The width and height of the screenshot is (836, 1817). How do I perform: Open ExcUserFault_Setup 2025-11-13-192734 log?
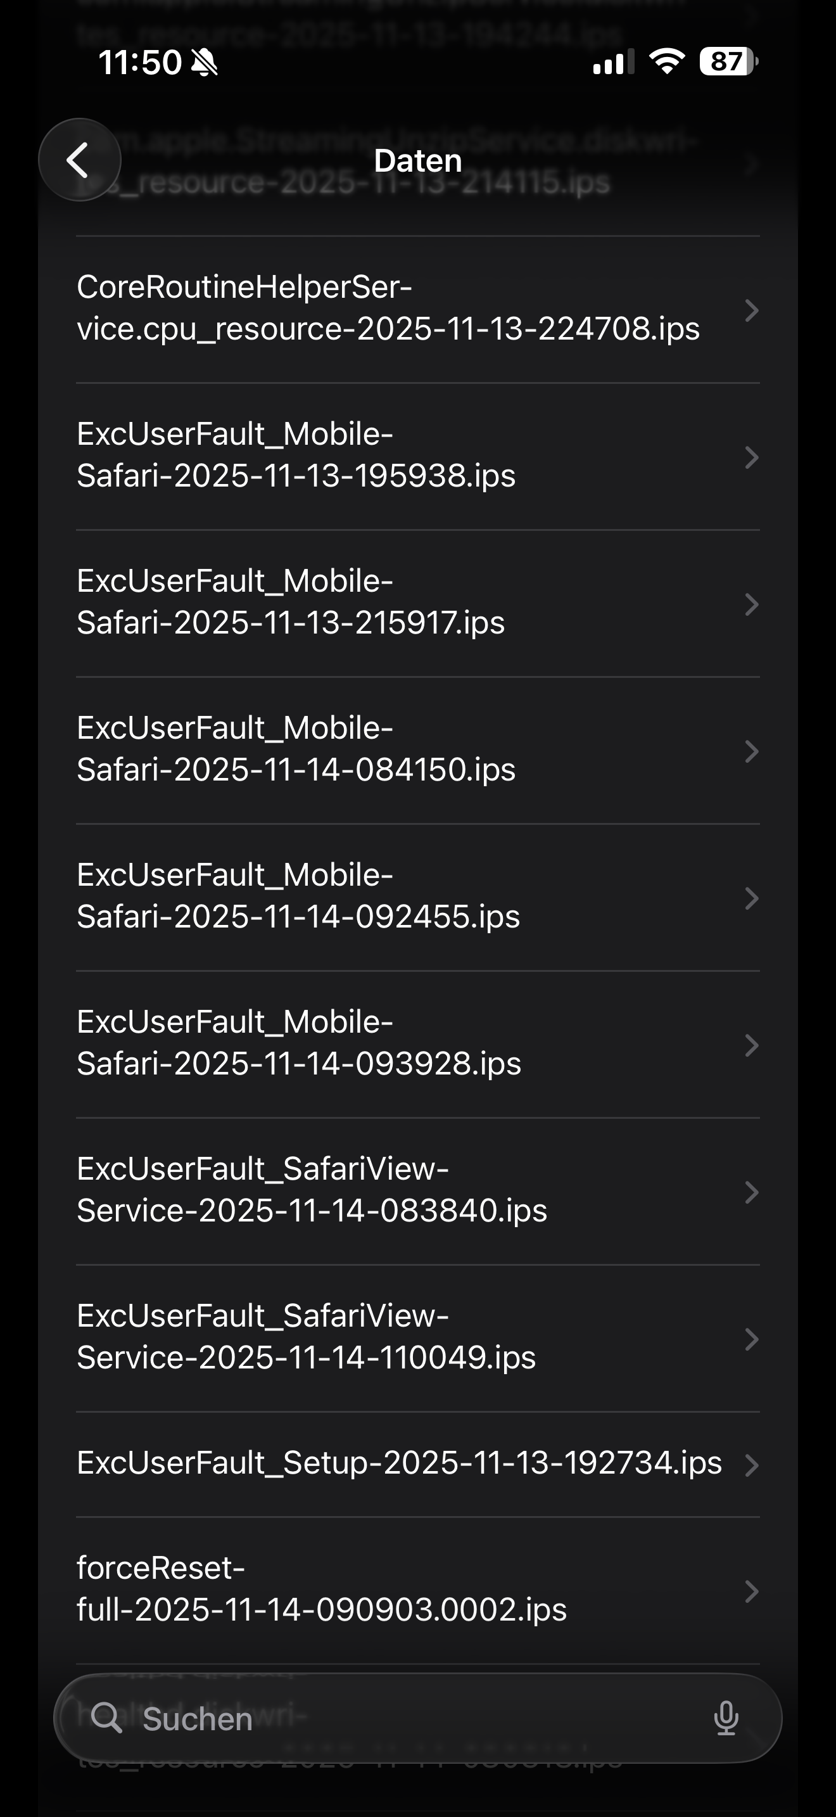point(399,1463)
